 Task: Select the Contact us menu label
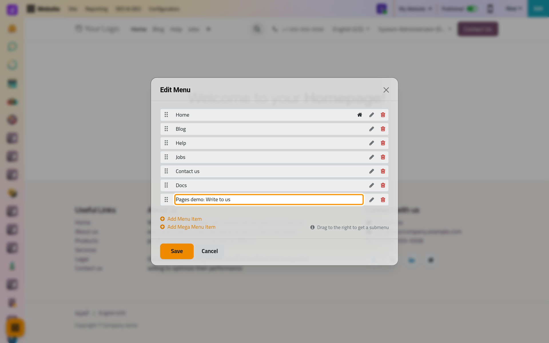click(x=188, y=171)
